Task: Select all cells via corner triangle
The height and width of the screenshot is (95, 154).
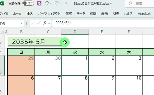Action: click(x=2, y=32)
